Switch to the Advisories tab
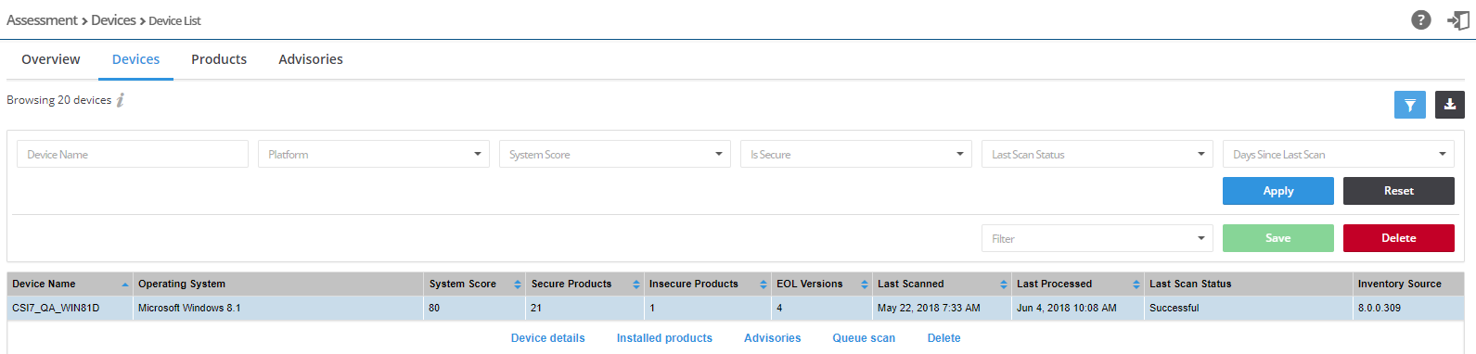Viewport: 1476px width, 354px height. (311, 59)
